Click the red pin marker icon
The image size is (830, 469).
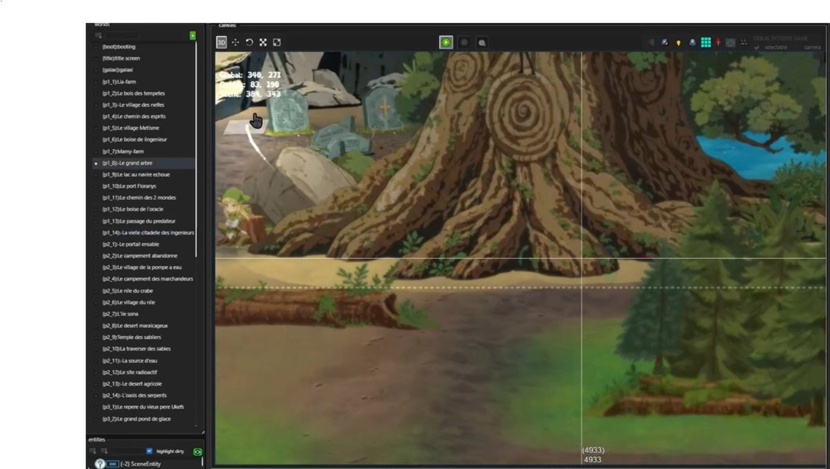(x=718, y=42)
